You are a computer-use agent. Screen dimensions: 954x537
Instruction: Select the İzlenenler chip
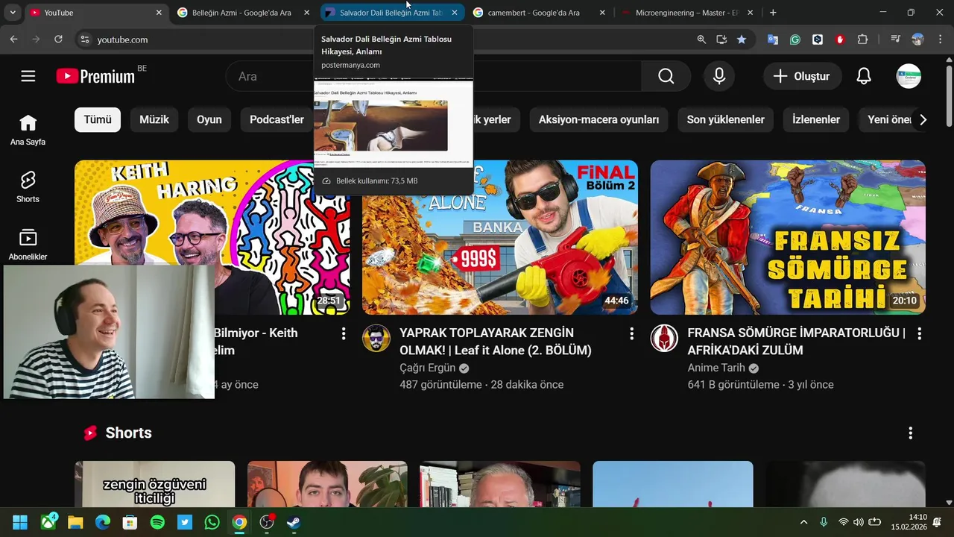pyautogui.click(x=816, y=119)
